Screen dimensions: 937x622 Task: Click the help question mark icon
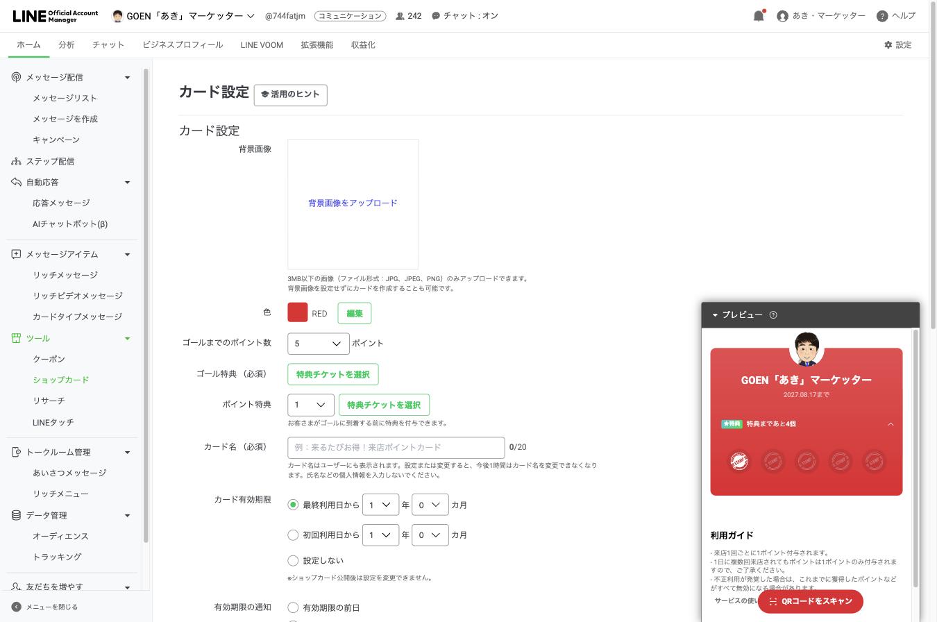(x=882, y=16)
